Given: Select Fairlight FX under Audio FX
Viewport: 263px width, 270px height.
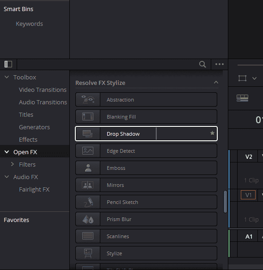Looking at the screenshot, I should click(34, 189).
